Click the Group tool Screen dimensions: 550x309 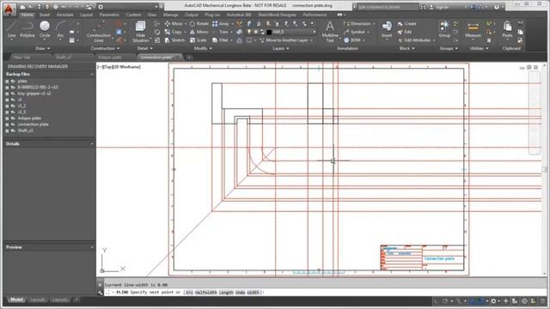[x=444, y=29]
